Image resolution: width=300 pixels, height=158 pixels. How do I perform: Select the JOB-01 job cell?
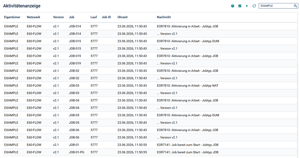click(x=74, y=145)
